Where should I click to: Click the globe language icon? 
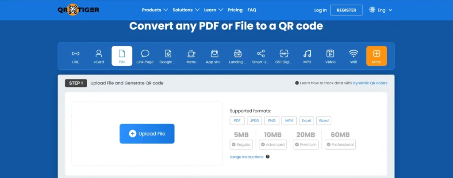[372, 10]
